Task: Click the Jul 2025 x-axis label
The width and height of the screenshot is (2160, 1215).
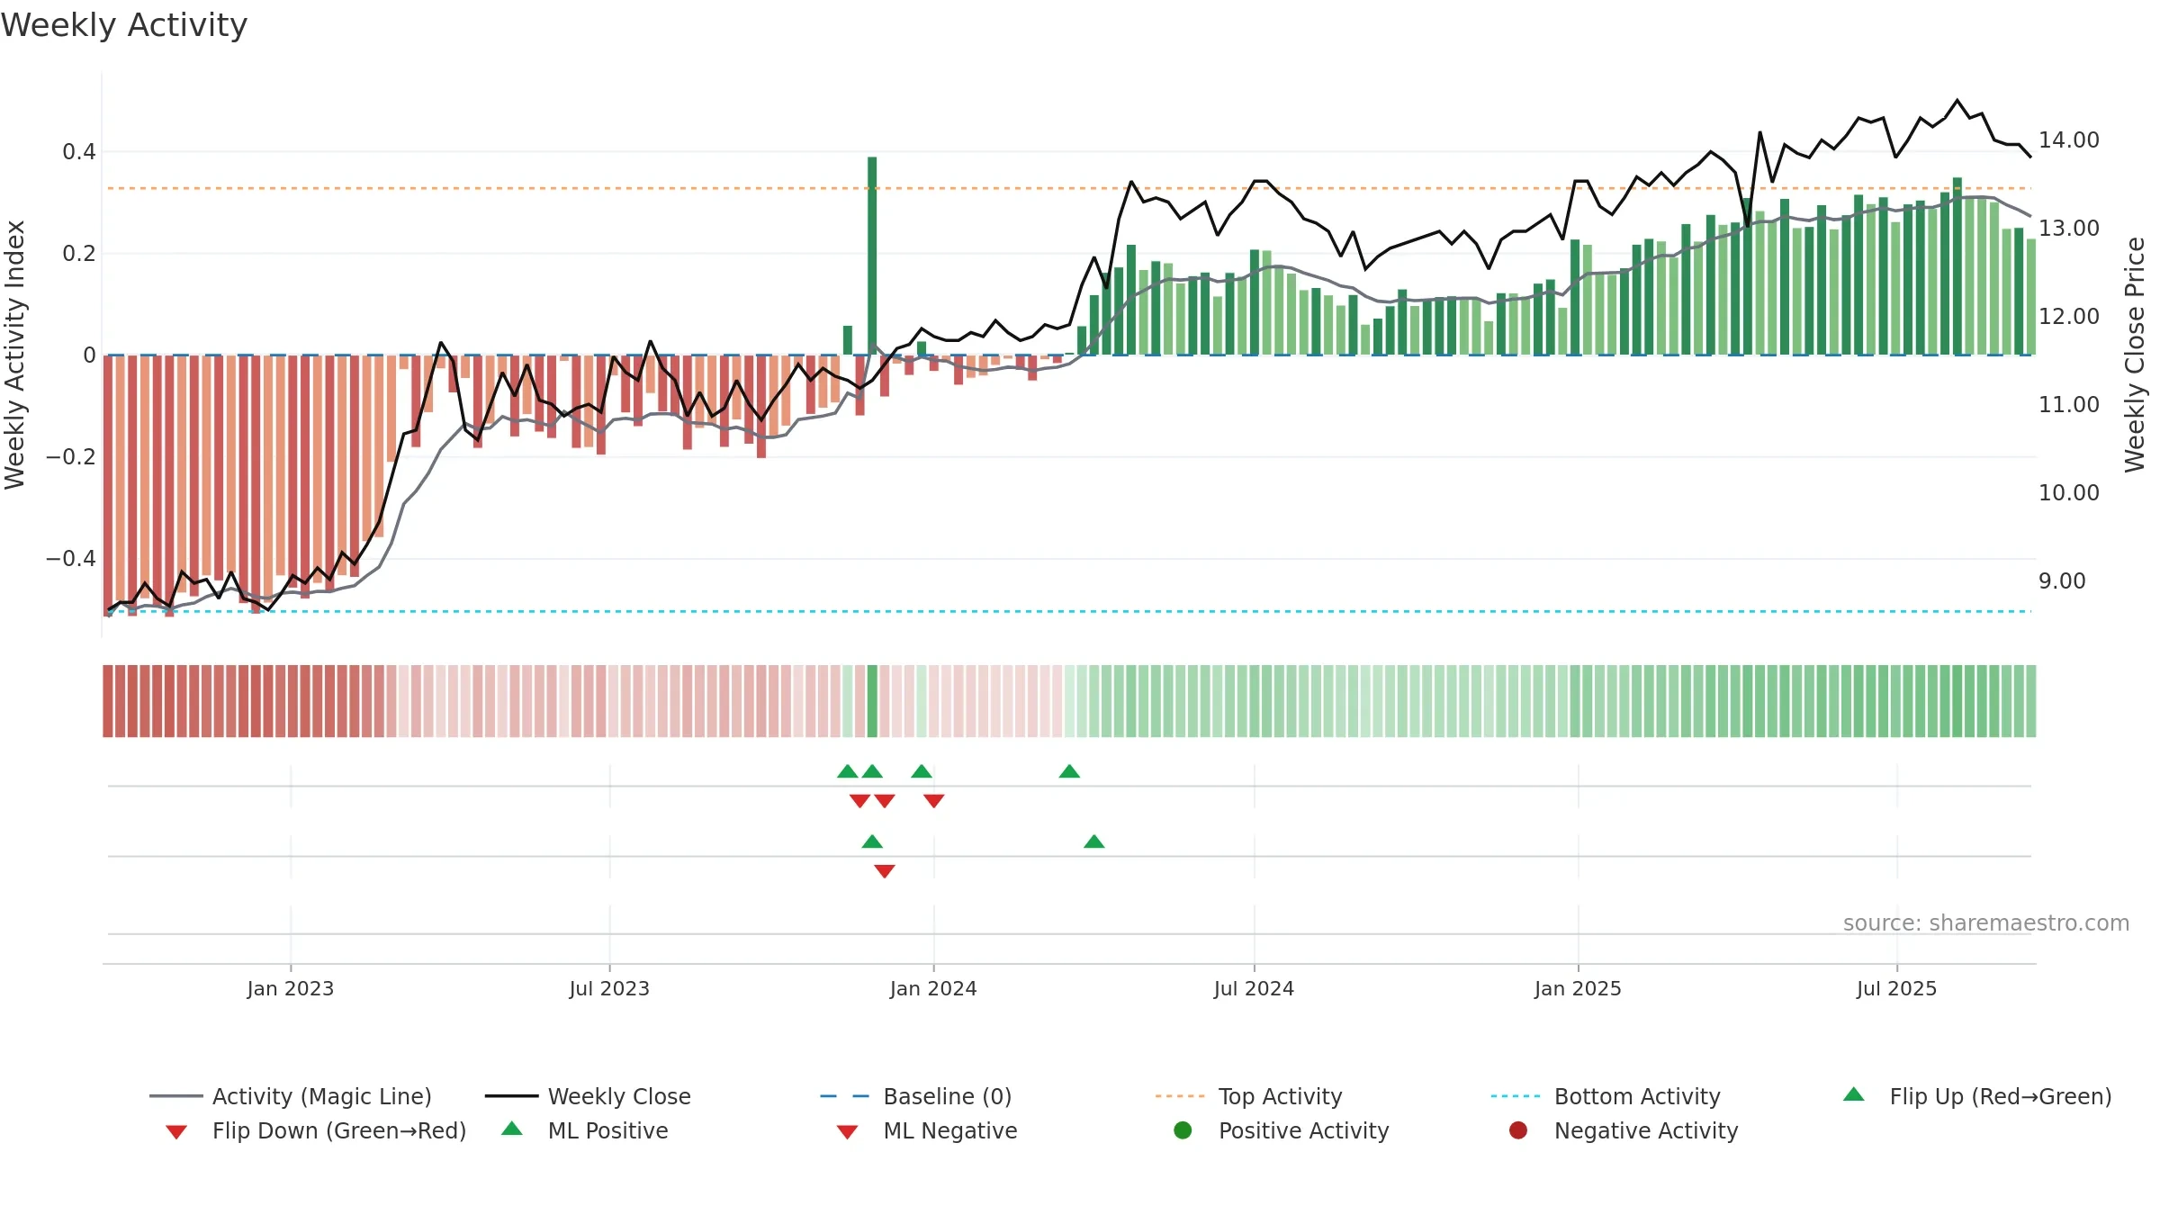Action: 1896,988
